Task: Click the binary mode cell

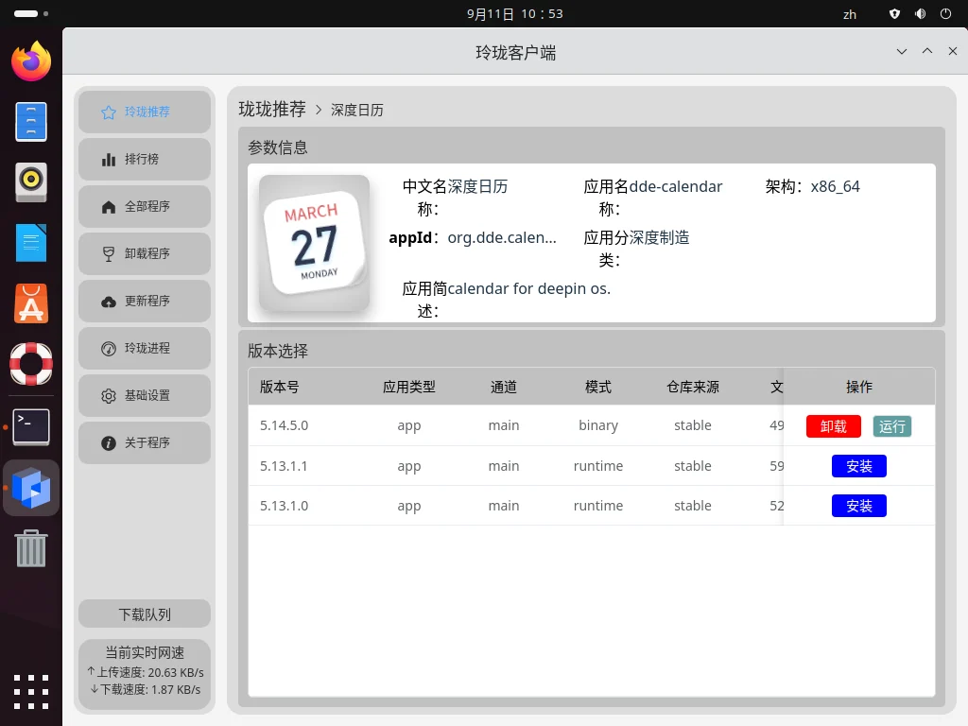Action: (x=598, y=425)
